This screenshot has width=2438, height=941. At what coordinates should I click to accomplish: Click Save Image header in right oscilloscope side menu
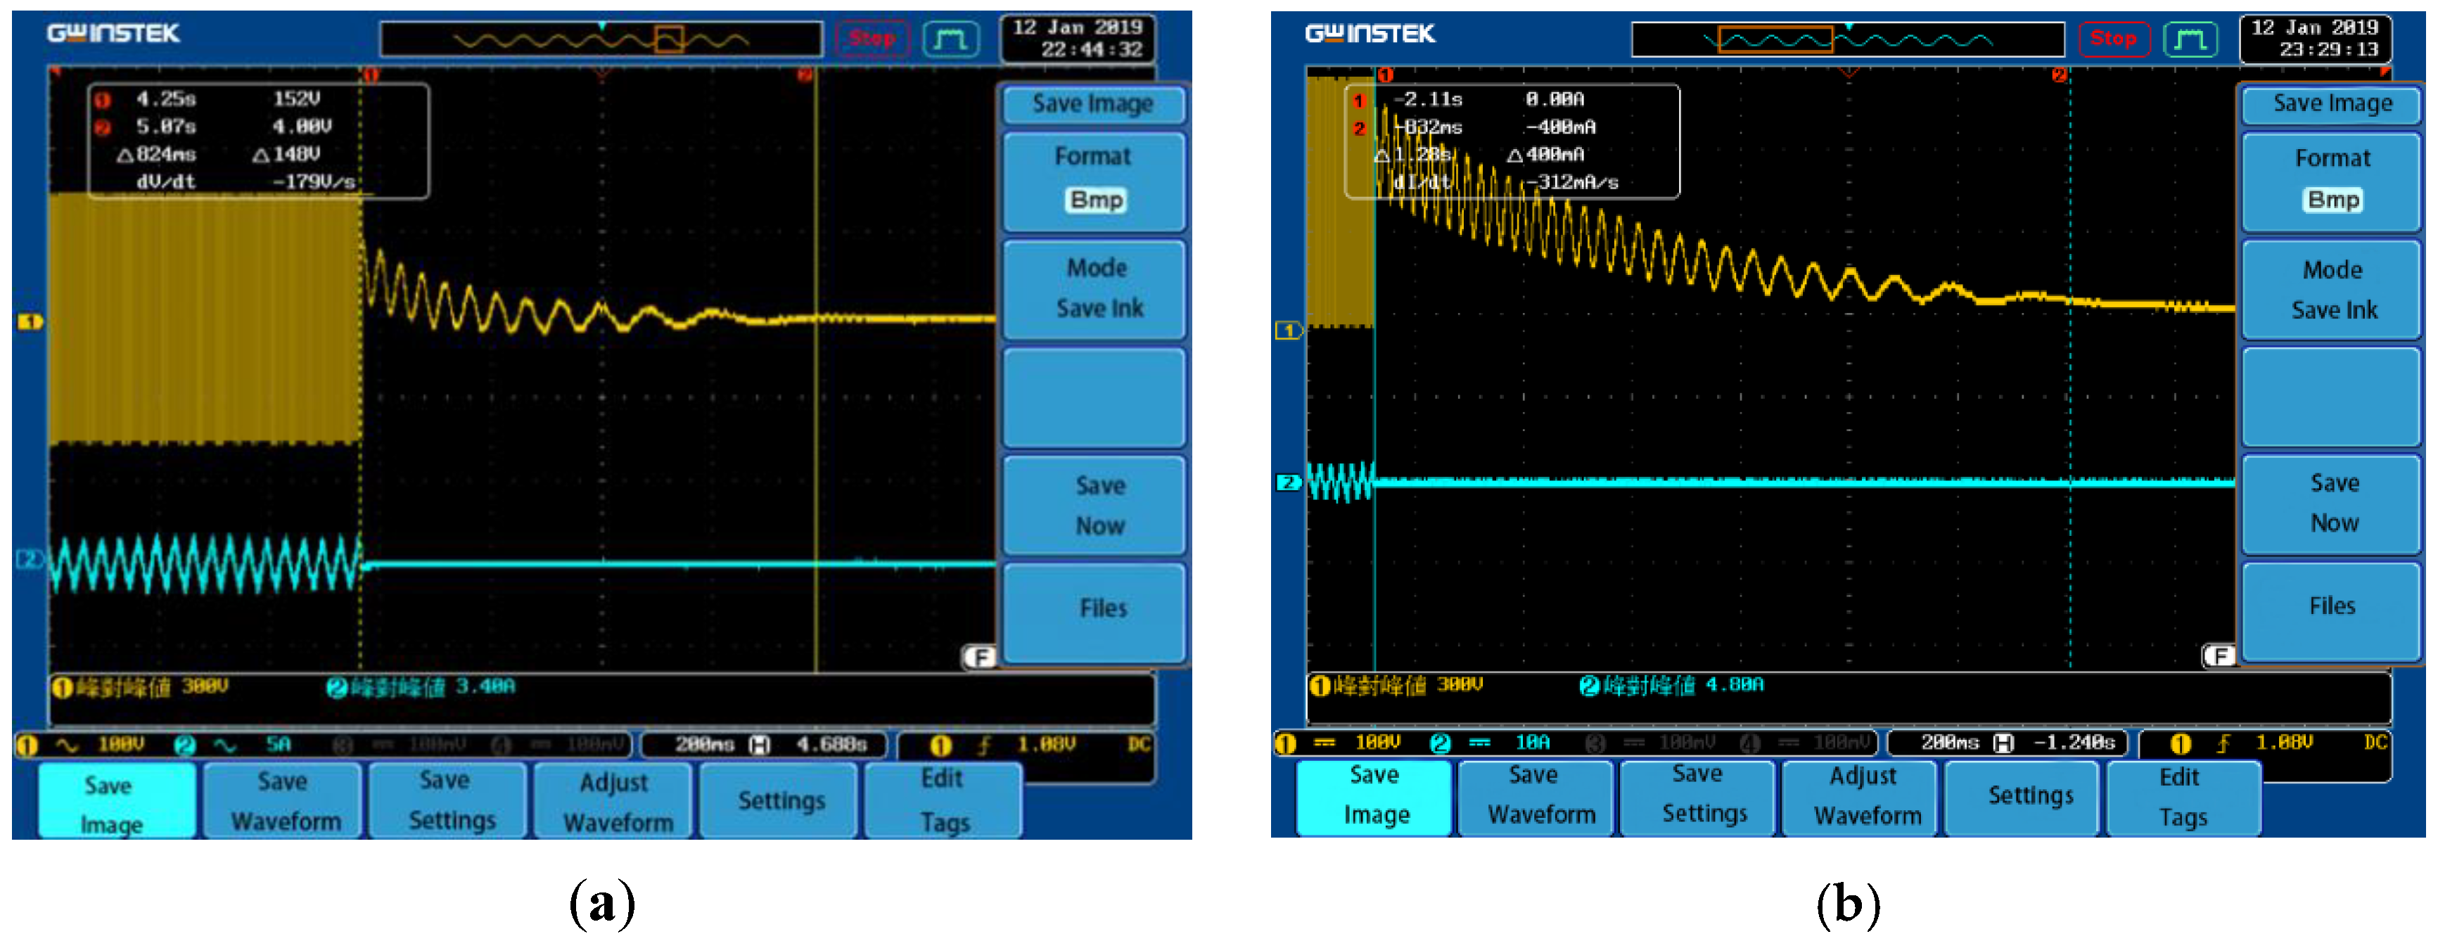2332,104
